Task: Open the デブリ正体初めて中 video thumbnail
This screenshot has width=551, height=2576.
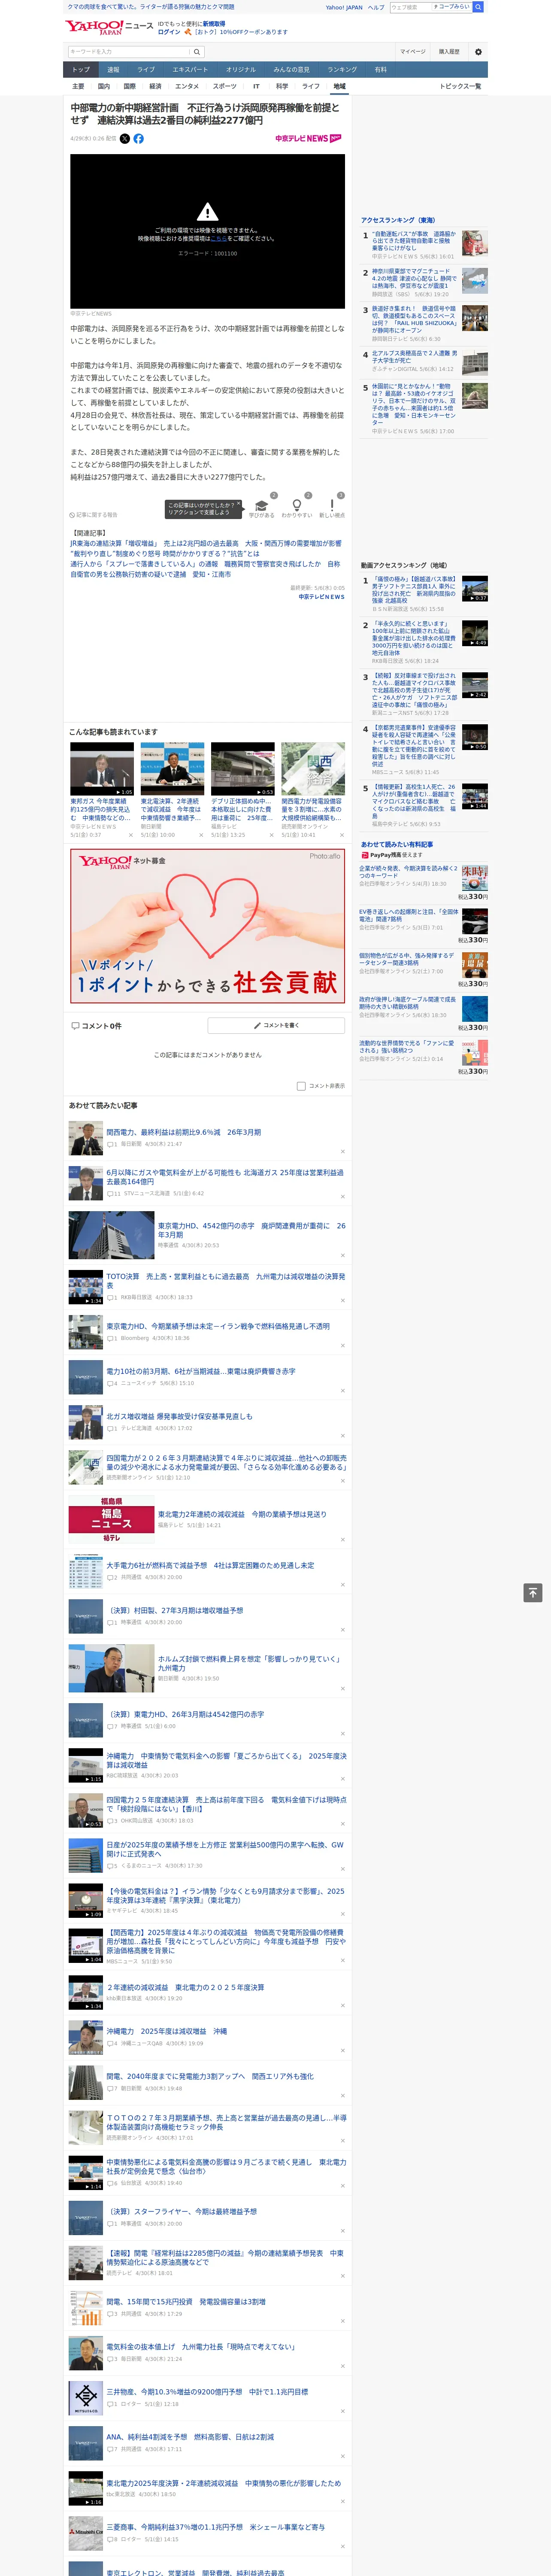Action: 242,769
